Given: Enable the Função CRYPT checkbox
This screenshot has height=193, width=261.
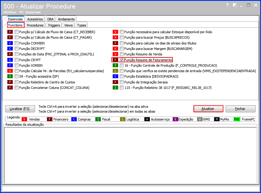Looking at the screenshot, I should 16,60.
